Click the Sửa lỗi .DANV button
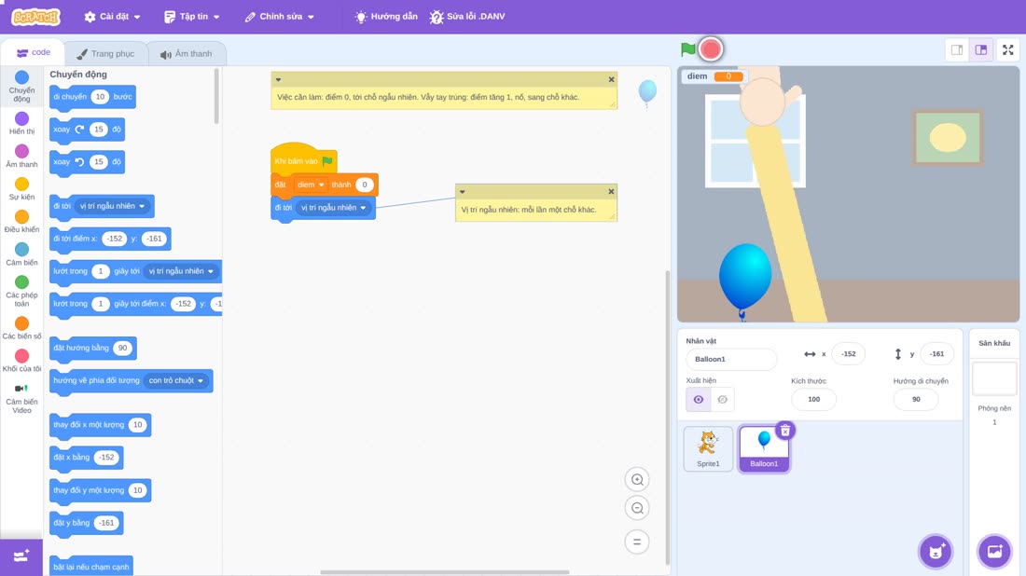The height and width of the screenshot is (576, 1026). coord(467,17)
